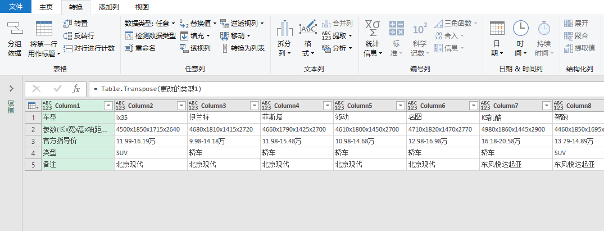
Task: Open Replace Values (替换值) dropdown
Action: 198,24
